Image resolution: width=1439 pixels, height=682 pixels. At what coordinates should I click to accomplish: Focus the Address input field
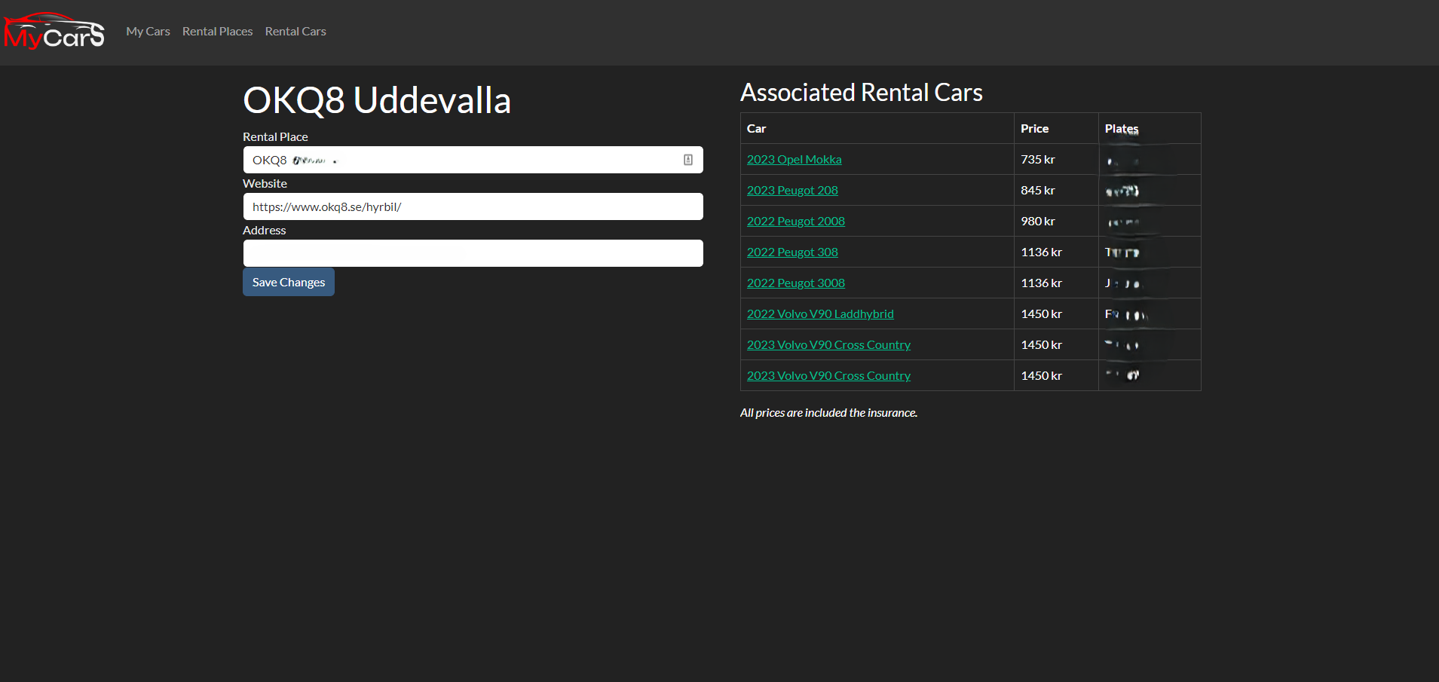click(x=473, y=253)
